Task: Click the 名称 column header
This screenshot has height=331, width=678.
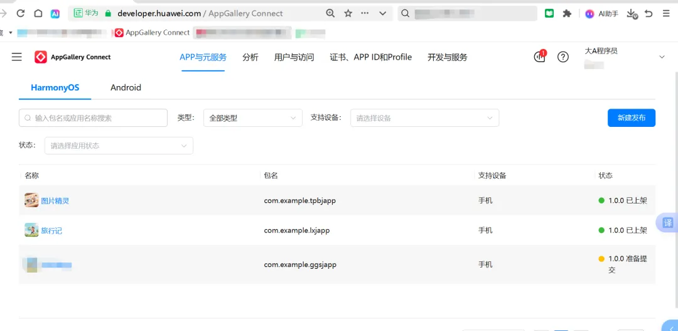Action: pos(31,175)
